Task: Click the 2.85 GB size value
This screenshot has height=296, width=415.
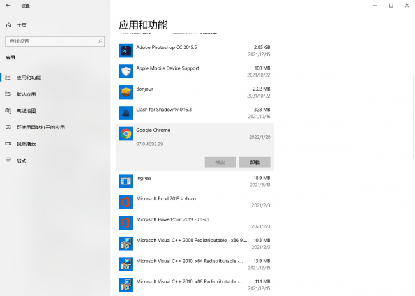Action: pyautogui.click(x=262, y=47)
